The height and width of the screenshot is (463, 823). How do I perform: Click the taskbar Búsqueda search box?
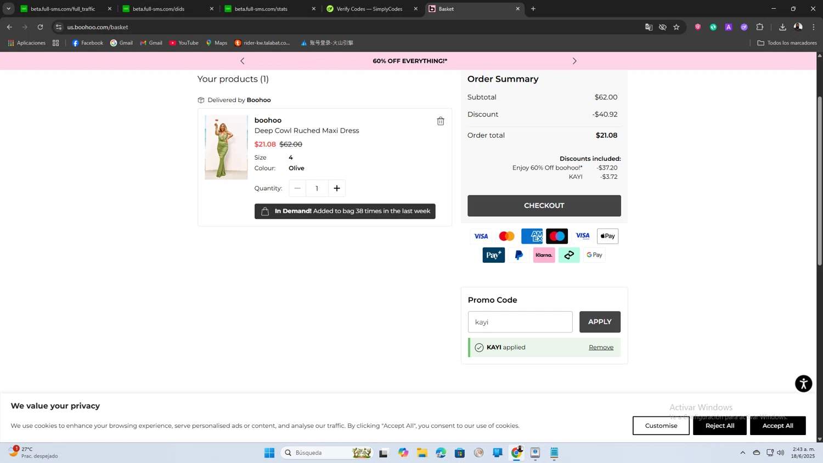coord(326,453)
